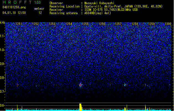
Task: Click the date stamp 04.01.10 12:50
Action: pyautogui.click(x=14, y=13)
